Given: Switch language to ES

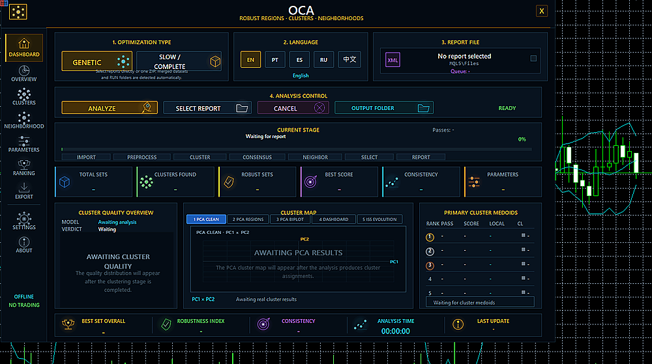Looking at the screenshot, I should point(299,59).
